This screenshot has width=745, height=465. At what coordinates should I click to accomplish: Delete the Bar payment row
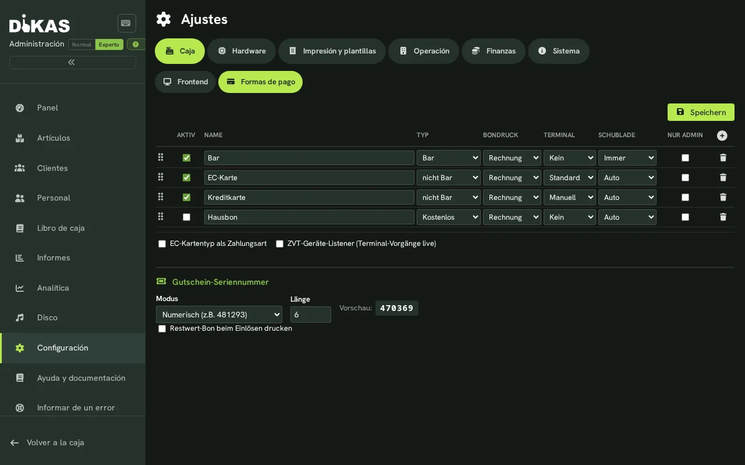[723, 158]
